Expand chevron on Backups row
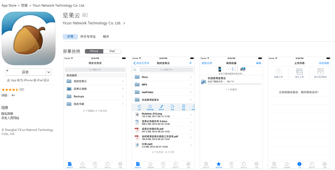This screenshot has width=335, height=170. [x=123, y=96]
